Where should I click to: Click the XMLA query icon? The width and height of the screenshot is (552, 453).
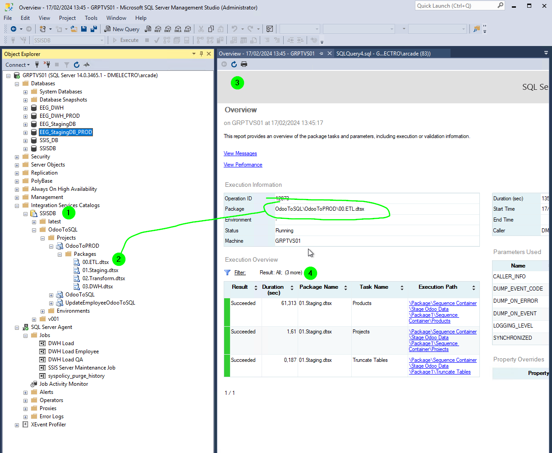(178, 29)
